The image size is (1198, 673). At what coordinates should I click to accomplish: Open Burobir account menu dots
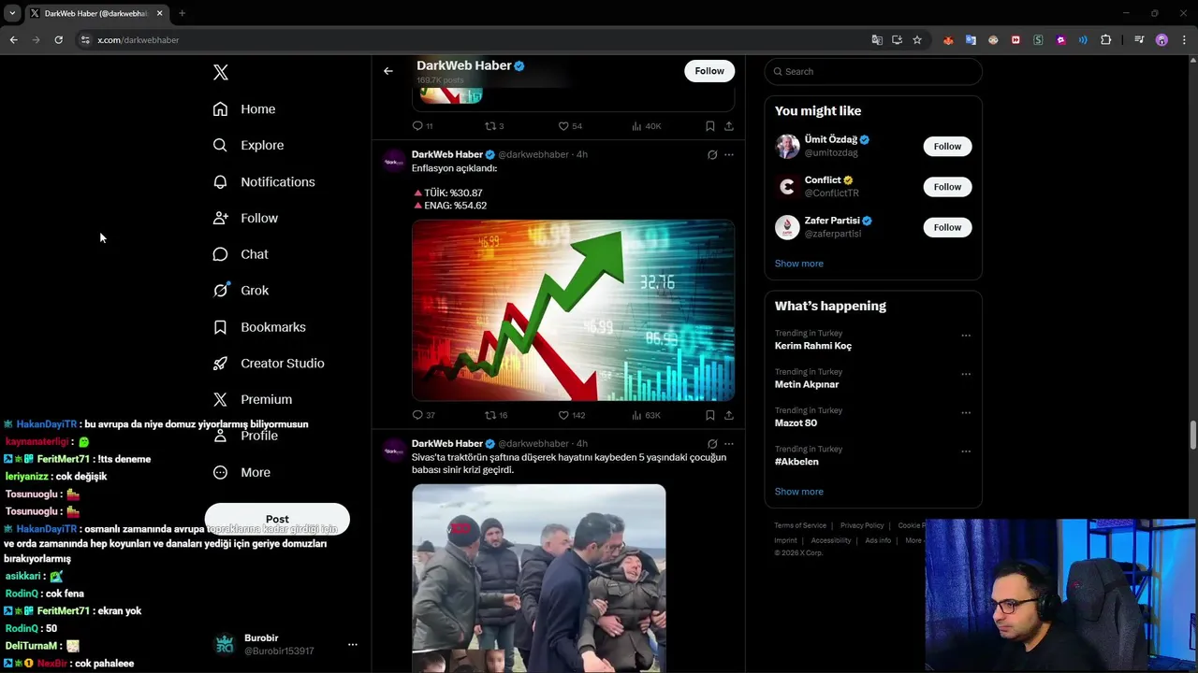coord(353,645)
